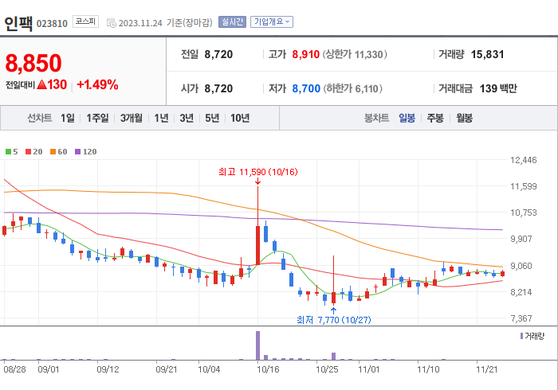The width and height of the screenshot is (558, 390).
Task: Click the red up-triangle beside 130
Action: coord(41,84)
